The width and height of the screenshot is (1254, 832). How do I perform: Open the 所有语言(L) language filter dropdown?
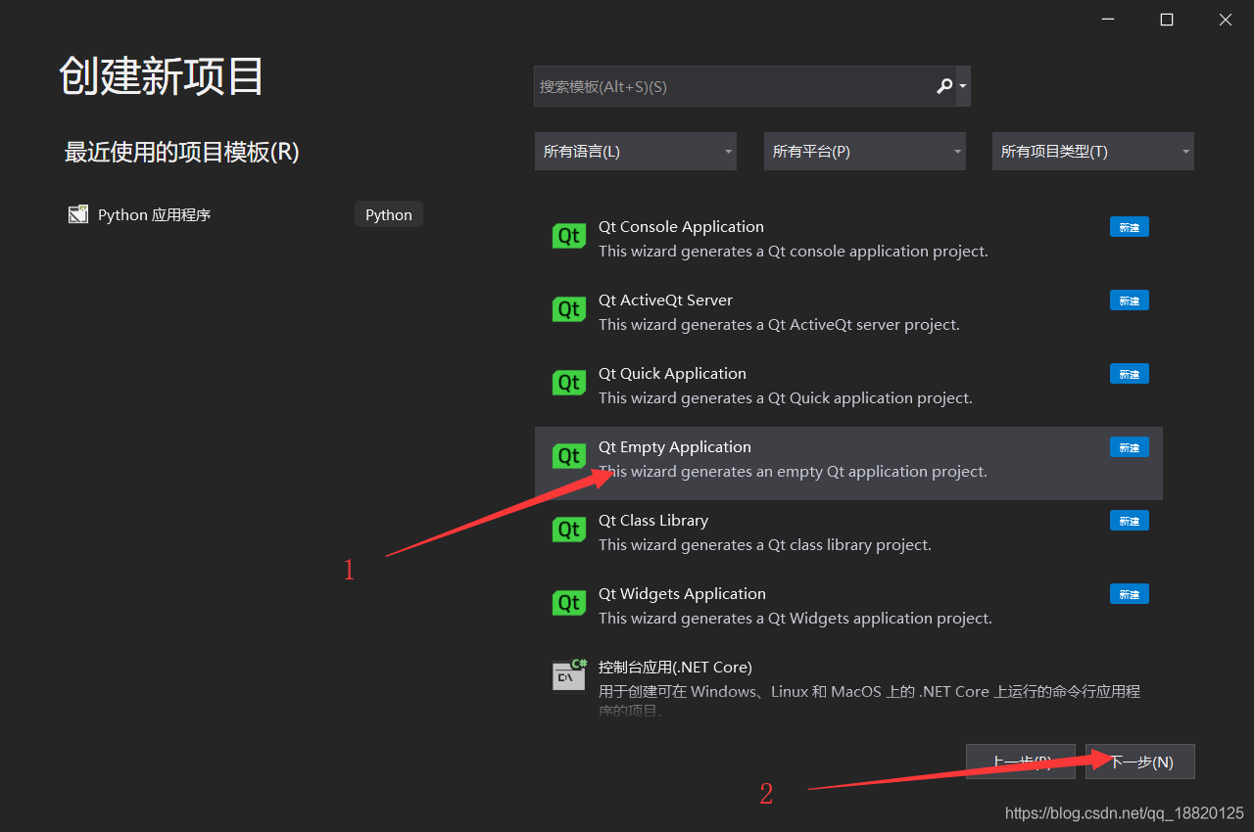636,152
